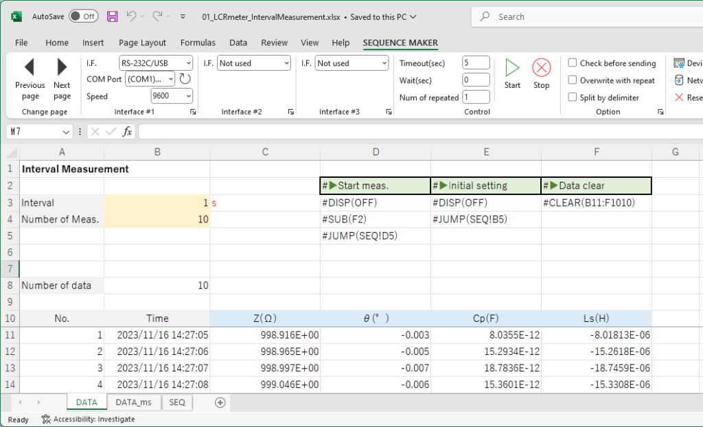The width and height of the screenshot is (703, 427).
Task: Enable Overwrite with repeat
Action: [572, 80]
